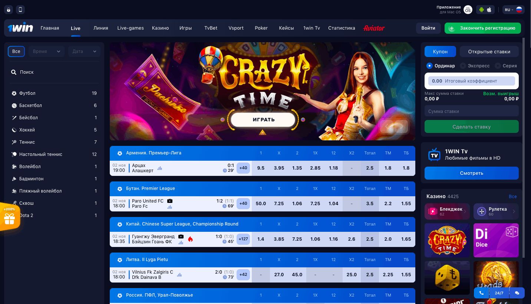Open the mobile phone version icon

click(x=20, y=10)
